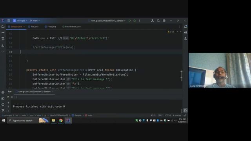Click the Path.of "D:\\MyTest\\first.txt" string
Screen dimensions: 251x141
pos(88,38)
